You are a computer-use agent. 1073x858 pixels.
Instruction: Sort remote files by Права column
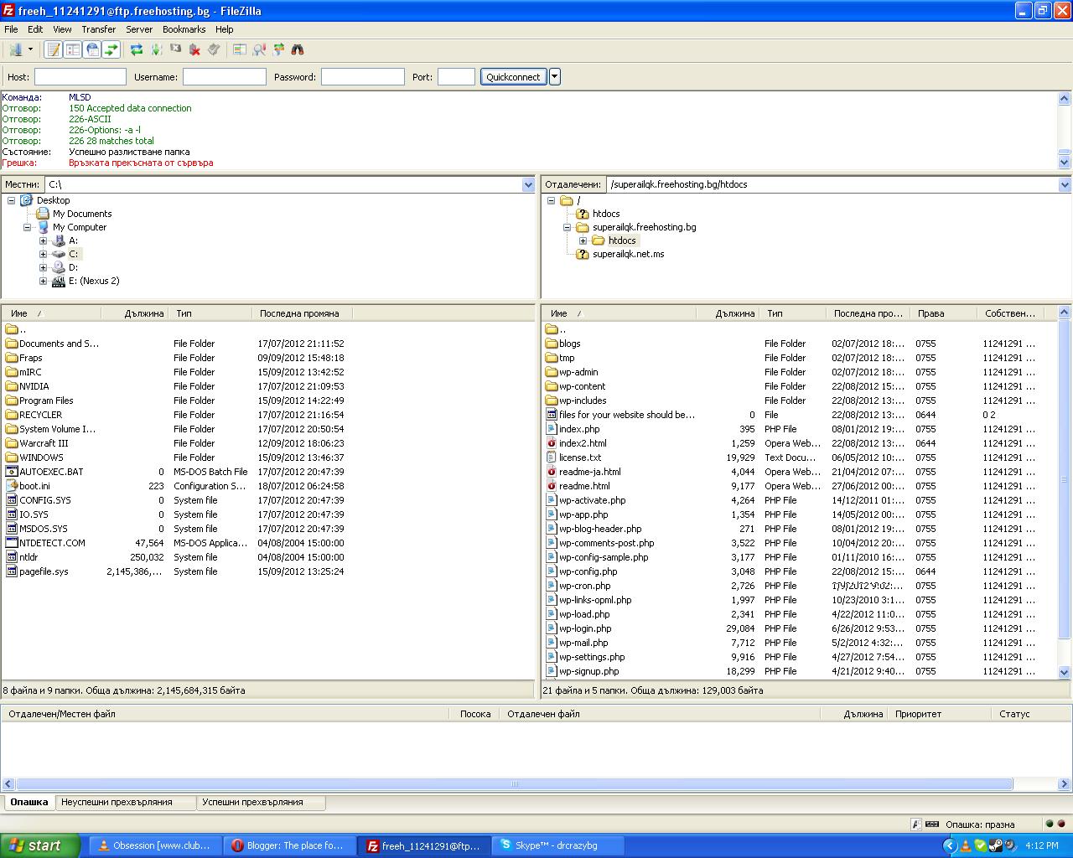tap(943, 313)
